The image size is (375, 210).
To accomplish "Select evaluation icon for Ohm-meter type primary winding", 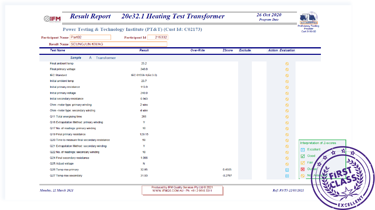I will [287, 105].
